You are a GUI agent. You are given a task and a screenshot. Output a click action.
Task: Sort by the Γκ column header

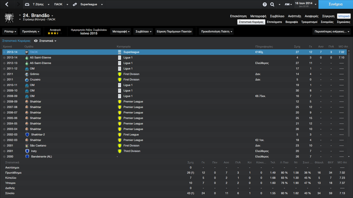(x=310, y=46)
